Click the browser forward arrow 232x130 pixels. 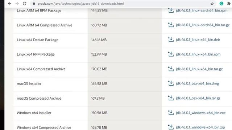[17, 4]
